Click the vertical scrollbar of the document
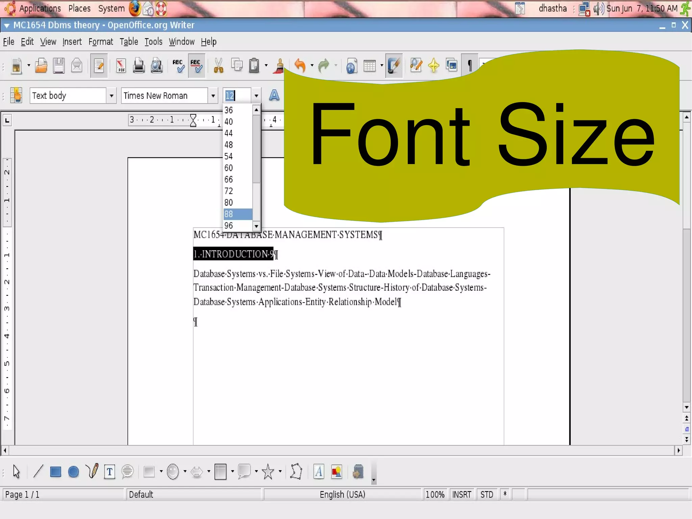This screenshot has height=519, width=692. tap(687, 262)
